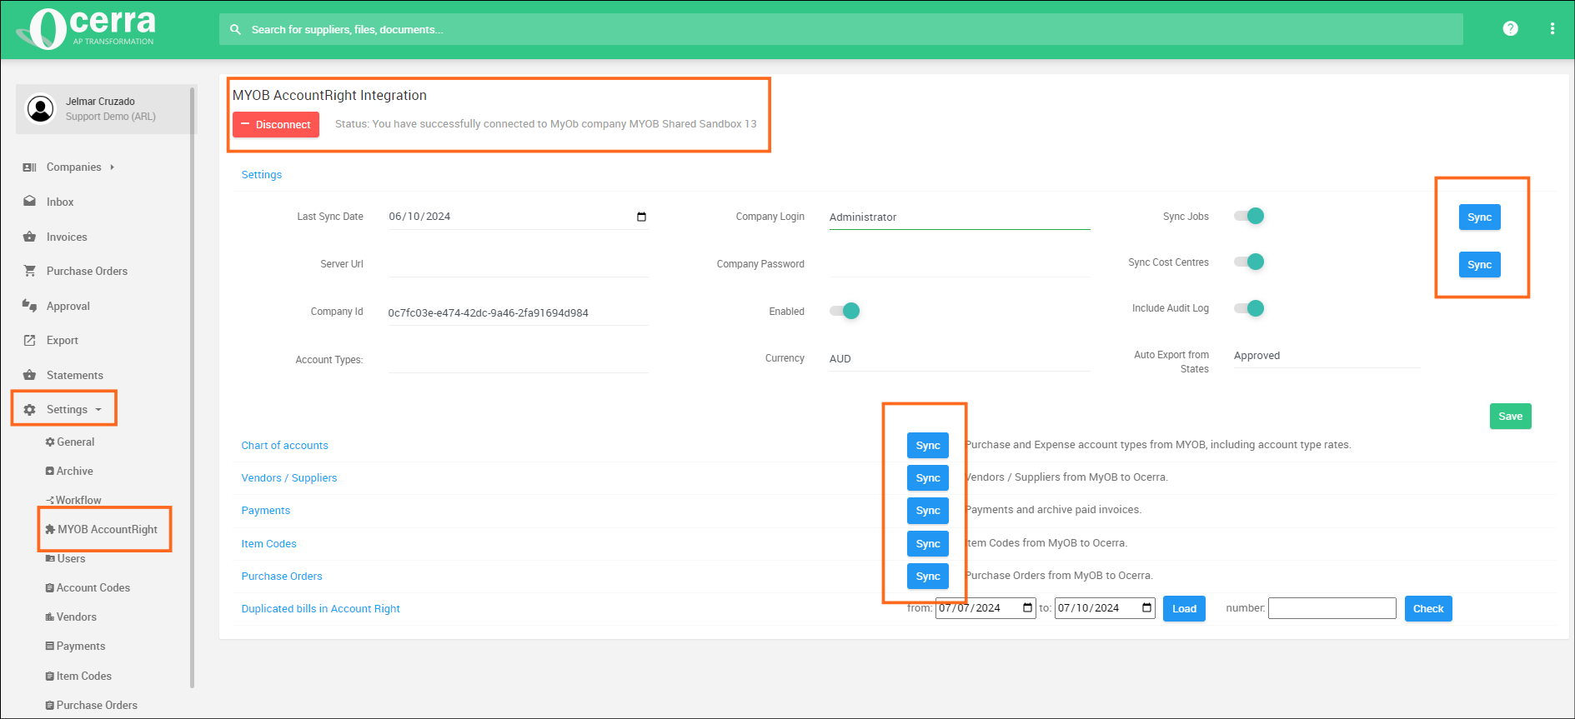
Task: Open the three-dot more options menu
Action: (1552, 28)
